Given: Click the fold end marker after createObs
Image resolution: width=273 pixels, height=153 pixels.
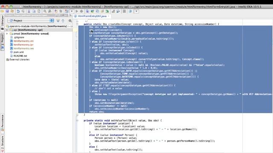Looking at the screenshot, I should (x=77, y=115).
